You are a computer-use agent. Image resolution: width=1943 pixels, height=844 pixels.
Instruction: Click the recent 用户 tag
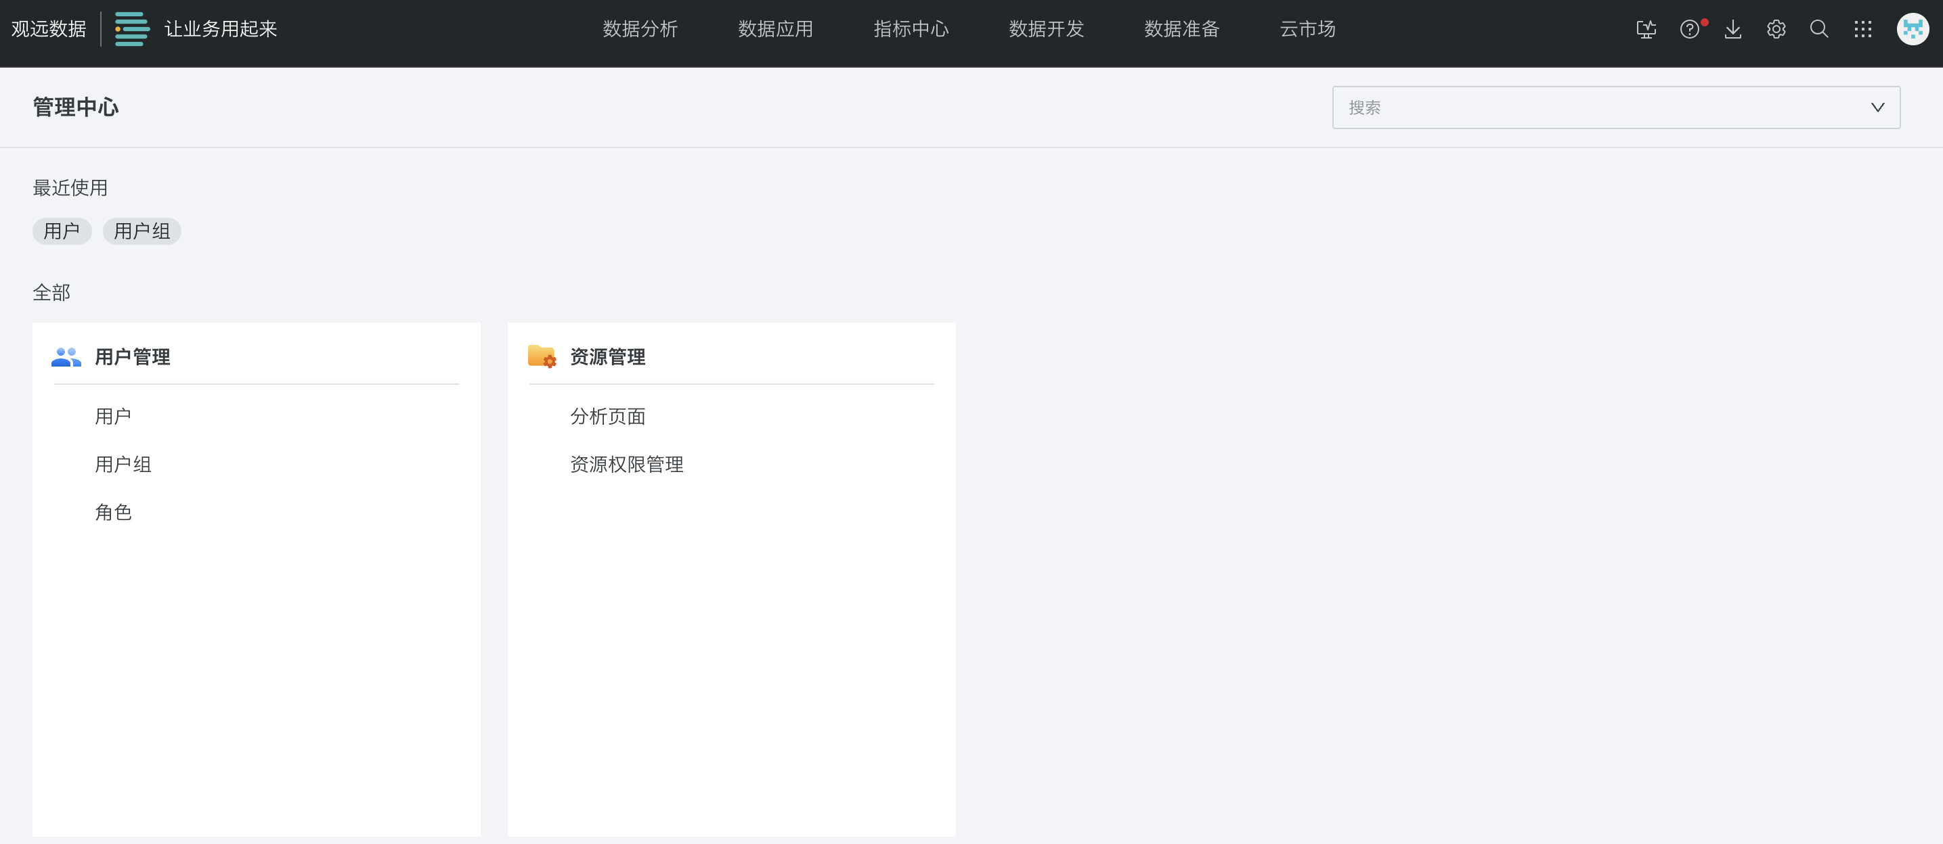pos(62,231)
